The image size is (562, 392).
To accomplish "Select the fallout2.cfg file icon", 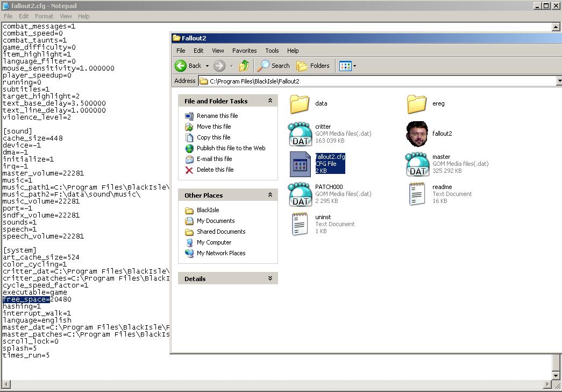I will coord(300,164).
